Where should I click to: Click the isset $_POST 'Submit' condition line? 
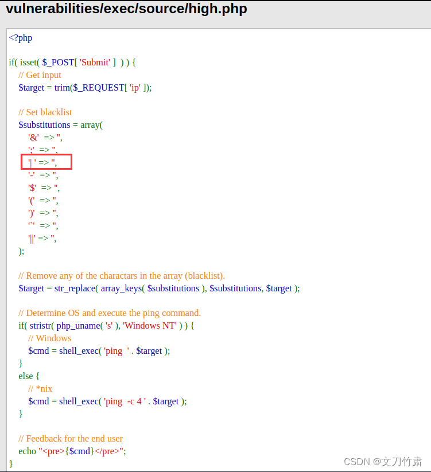pos(72,63)
